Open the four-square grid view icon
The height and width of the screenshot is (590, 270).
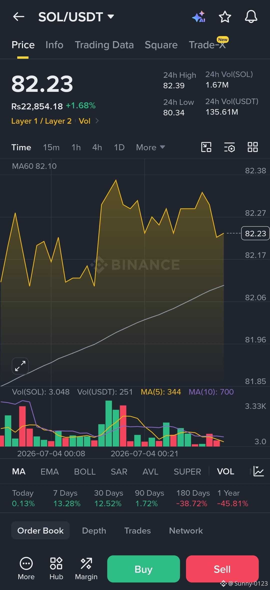(x=252, y=147)
